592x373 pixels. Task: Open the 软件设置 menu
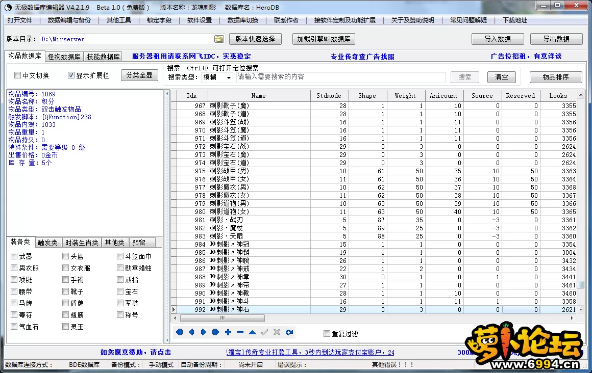coord(200,20)
